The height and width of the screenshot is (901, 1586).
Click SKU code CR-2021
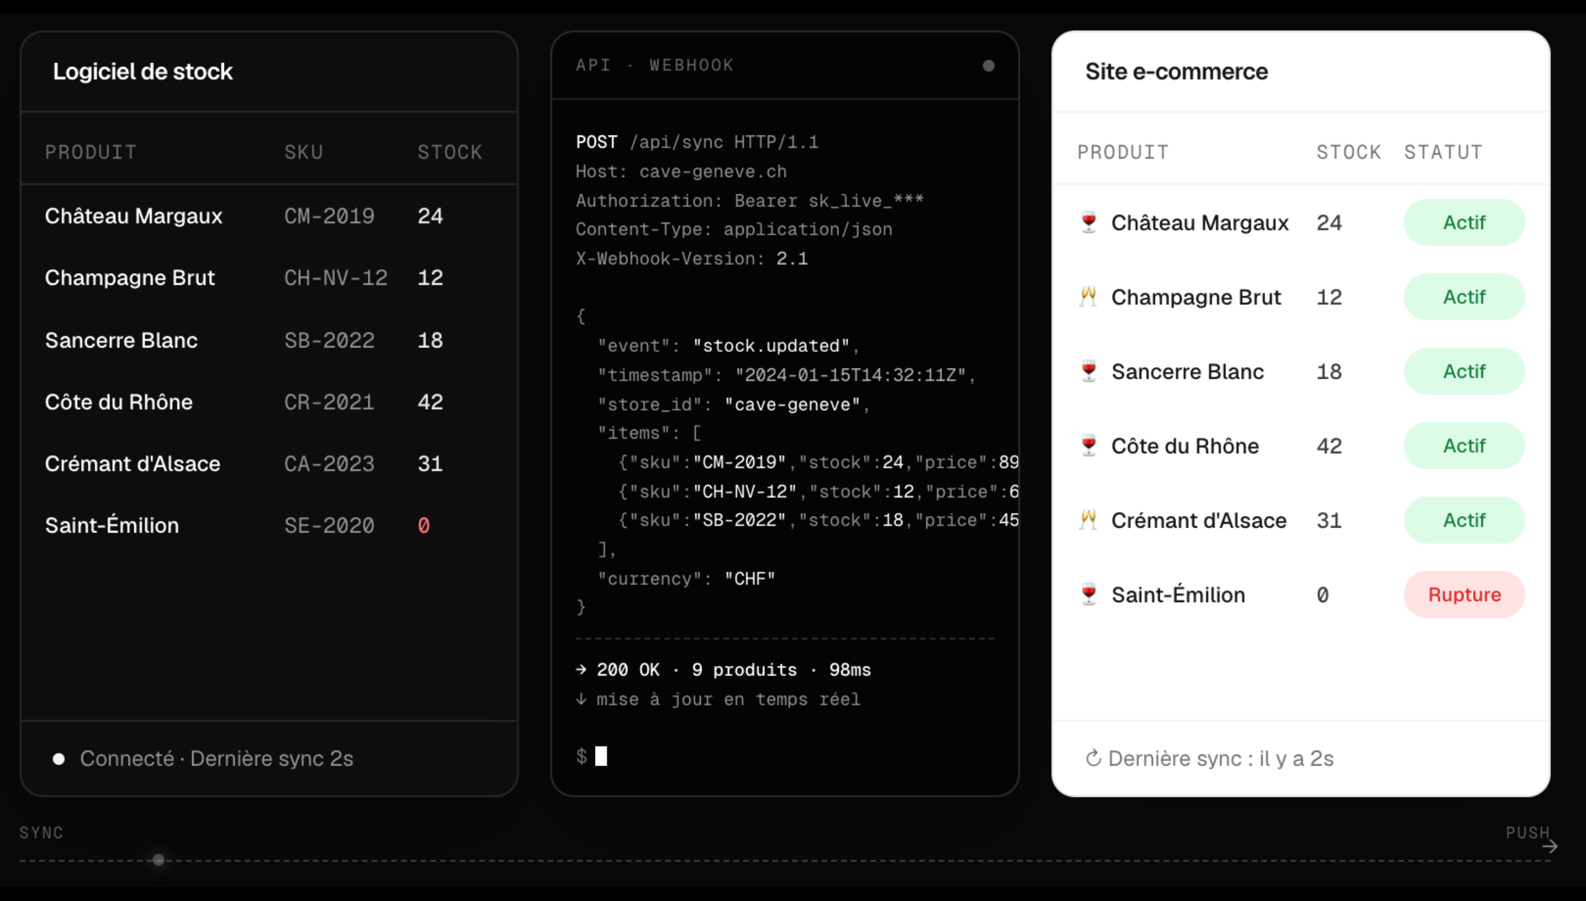[329, 401]
